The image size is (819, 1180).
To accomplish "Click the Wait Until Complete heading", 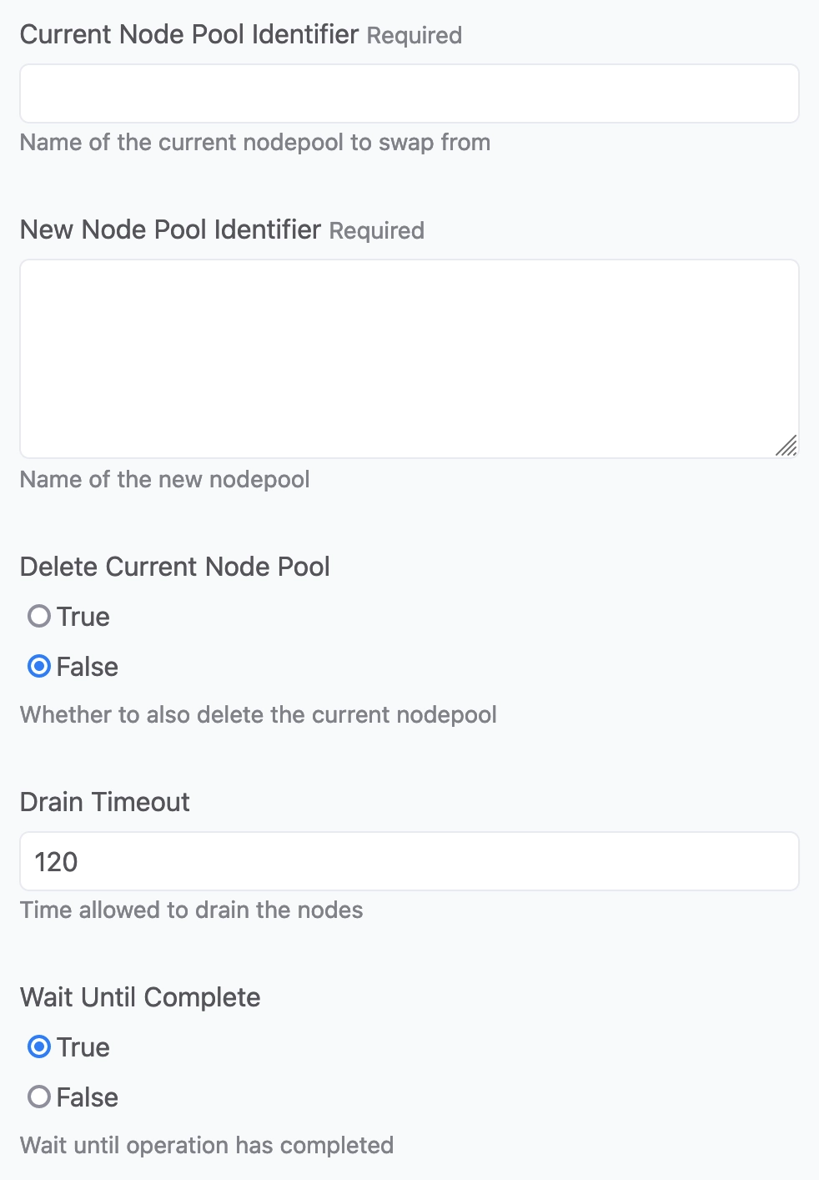I will [140, 997].
